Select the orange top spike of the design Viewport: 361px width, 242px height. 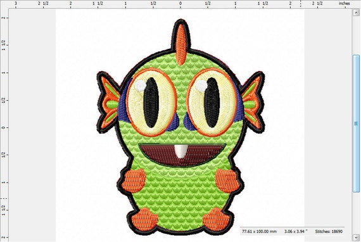(x=181, y=44)
